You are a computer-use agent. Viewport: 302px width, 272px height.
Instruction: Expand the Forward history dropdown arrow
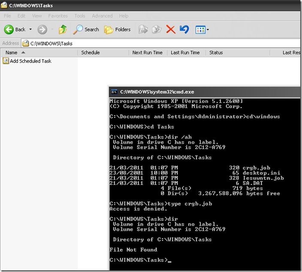pos(51,30)
